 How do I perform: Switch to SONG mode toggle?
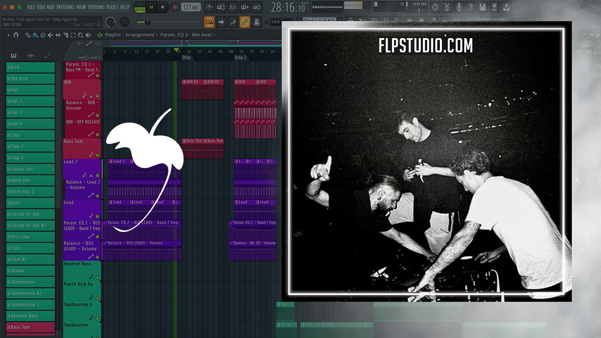tap(140, 9)
